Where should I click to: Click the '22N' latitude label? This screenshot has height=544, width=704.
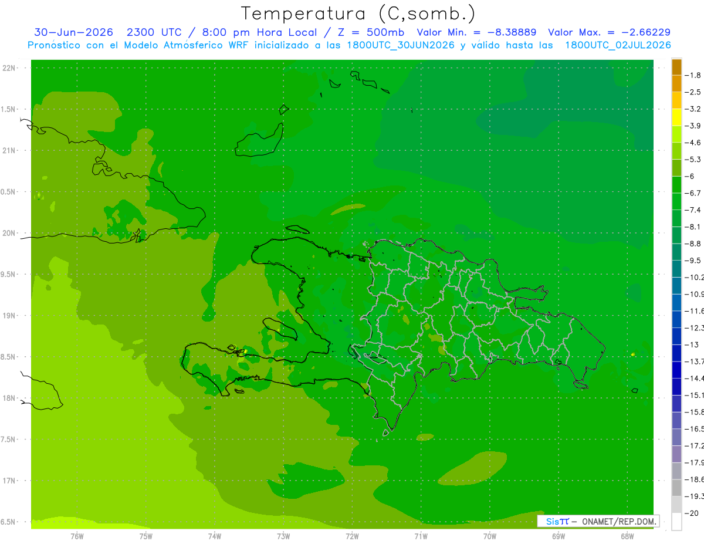[x=9, y=68]
